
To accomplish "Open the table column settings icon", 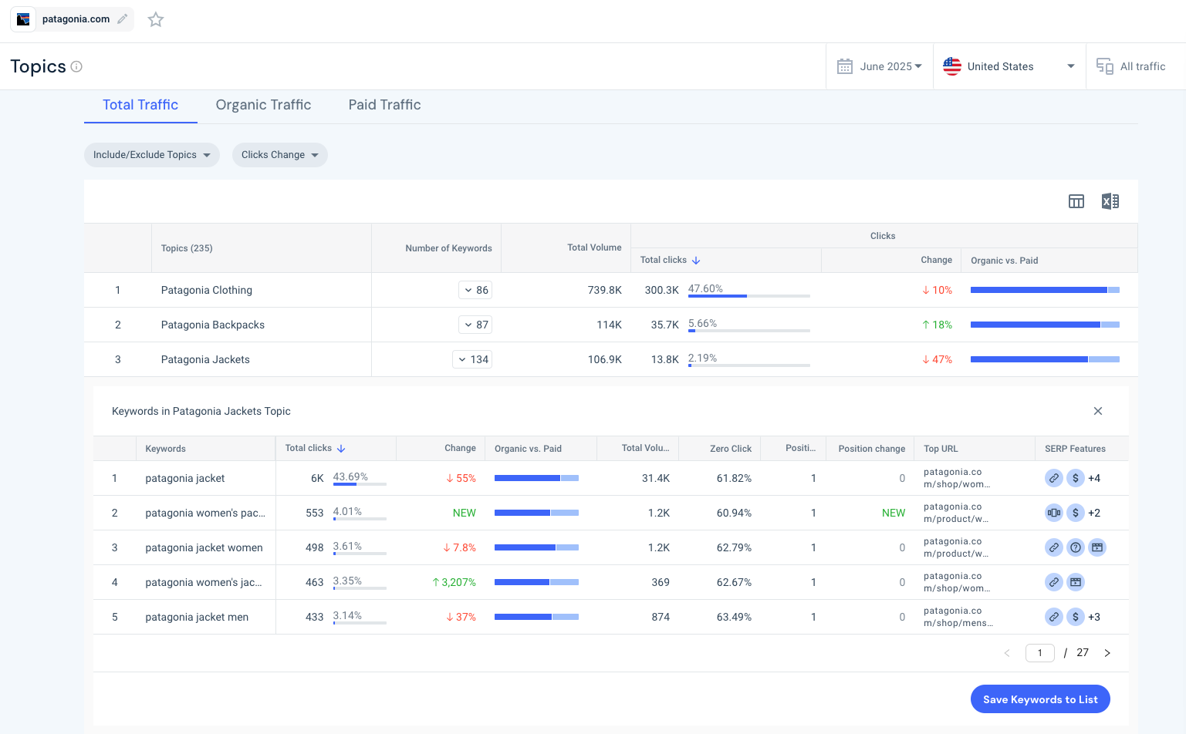I will (x=1076, y=201).
